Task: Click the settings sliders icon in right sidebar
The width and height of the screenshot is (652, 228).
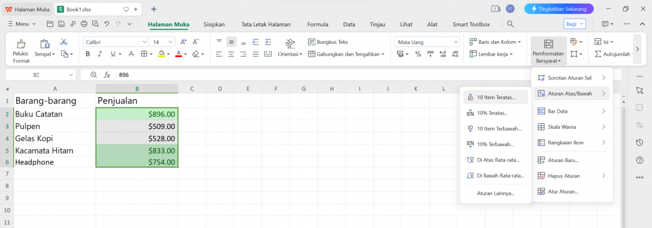Action: 639,125
